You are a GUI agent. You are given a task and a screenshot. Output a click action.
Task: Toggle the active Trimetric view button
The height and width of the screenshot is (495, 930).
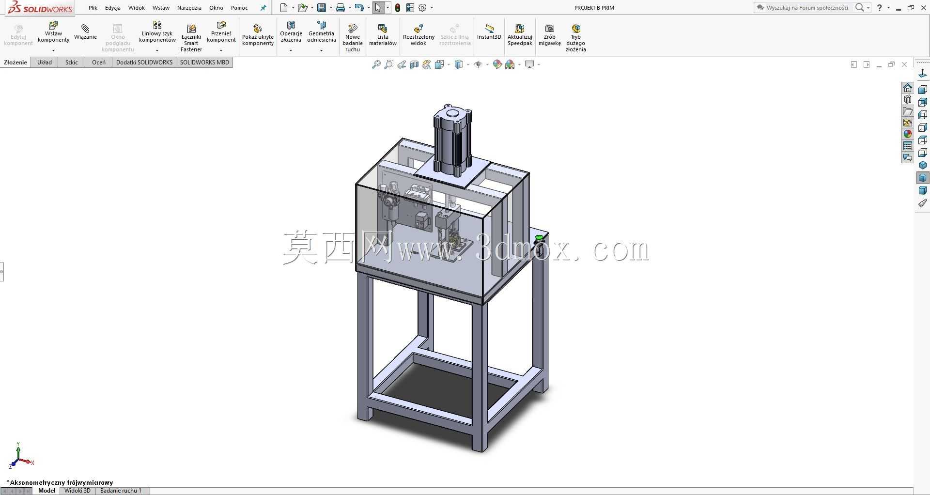[x=922, y=178]
